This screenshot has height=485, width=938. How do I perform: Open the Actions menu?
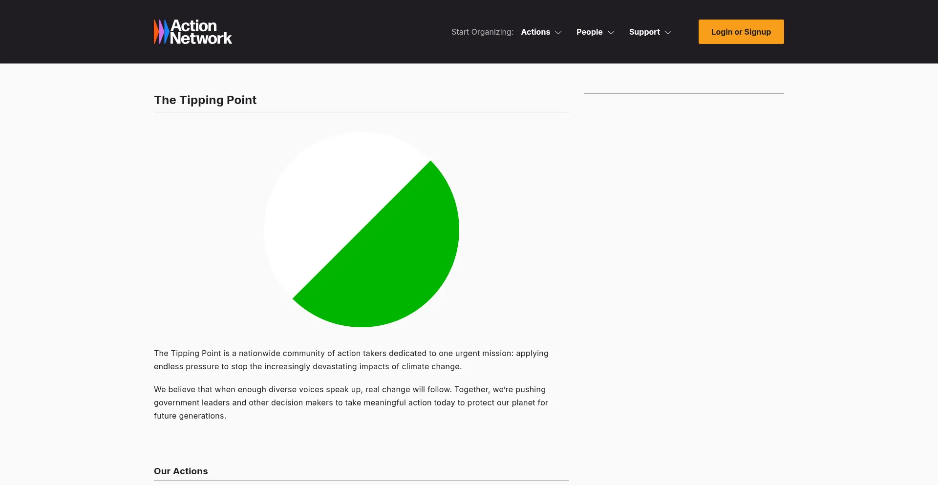click(x=535, y=32)
